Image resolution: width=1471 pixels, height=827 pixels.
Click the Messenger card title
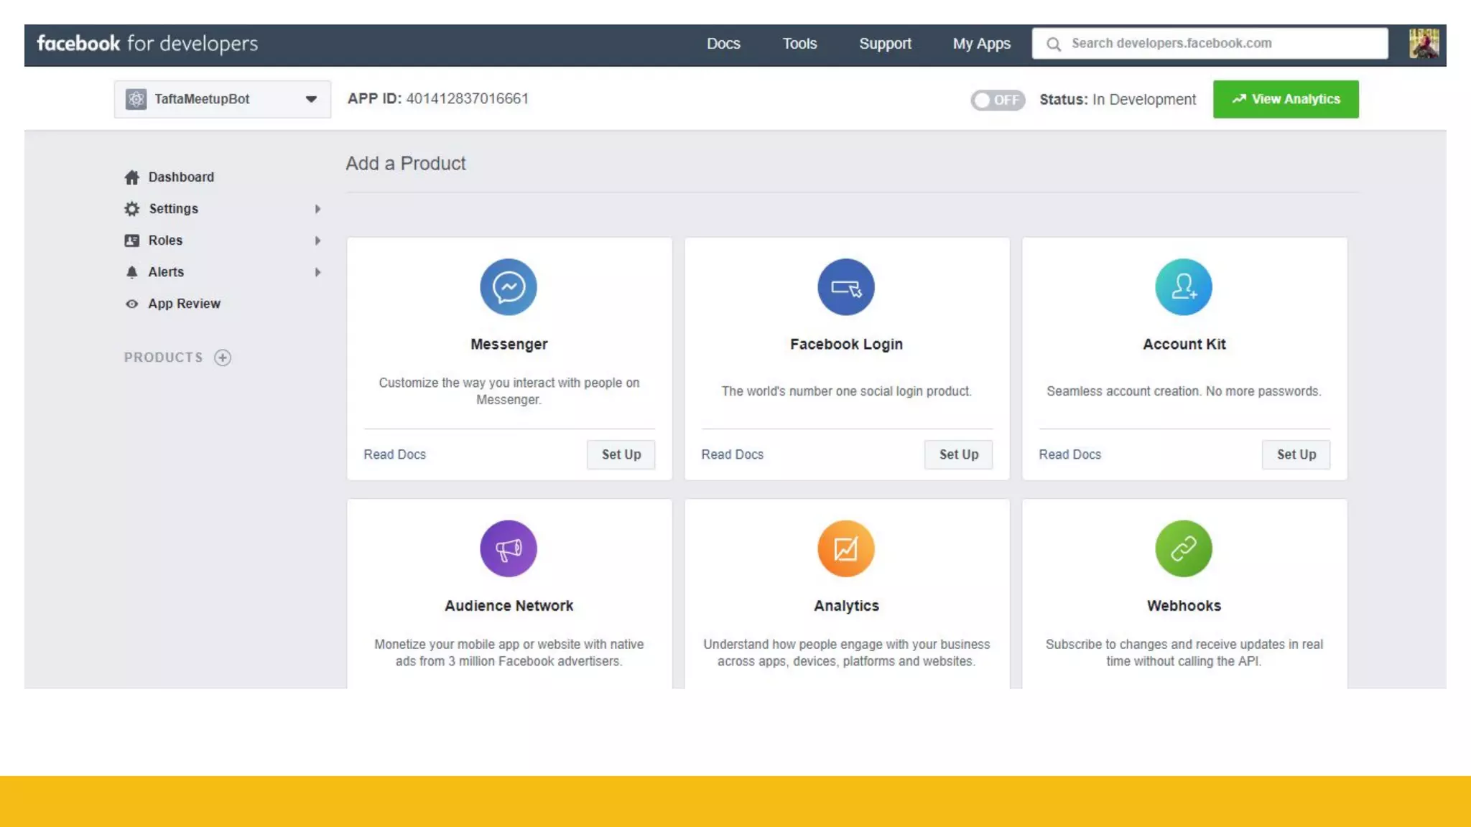[x=509, y=345]
